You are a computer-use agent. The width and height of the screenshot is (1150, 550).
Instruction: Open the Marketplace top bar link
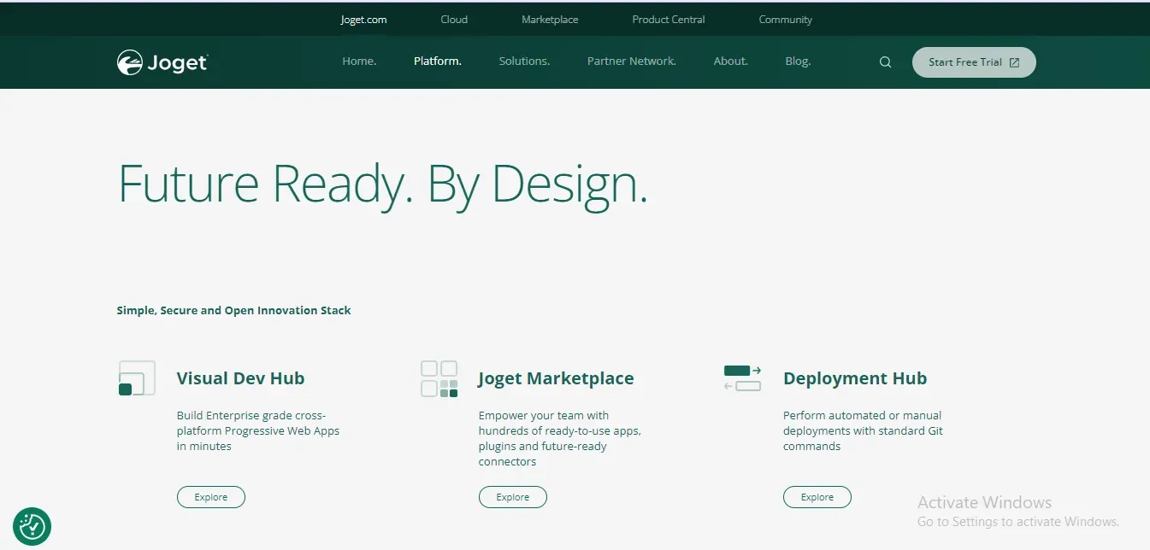pos(550,20)
